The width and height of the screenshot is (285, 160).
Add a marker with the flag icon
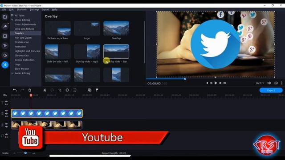pyautogui.click(x=97, y=90)
